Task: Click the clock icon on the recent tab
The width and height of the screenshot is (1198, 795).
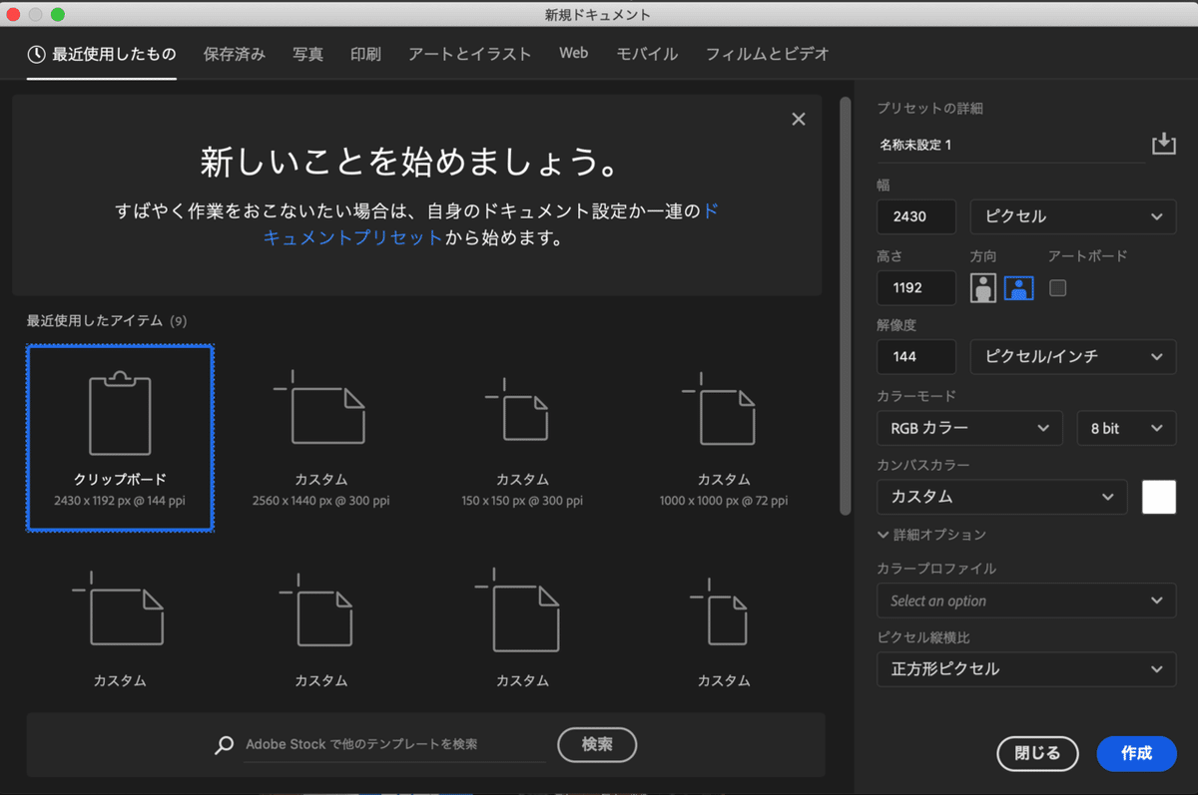Action: [37, 54]
